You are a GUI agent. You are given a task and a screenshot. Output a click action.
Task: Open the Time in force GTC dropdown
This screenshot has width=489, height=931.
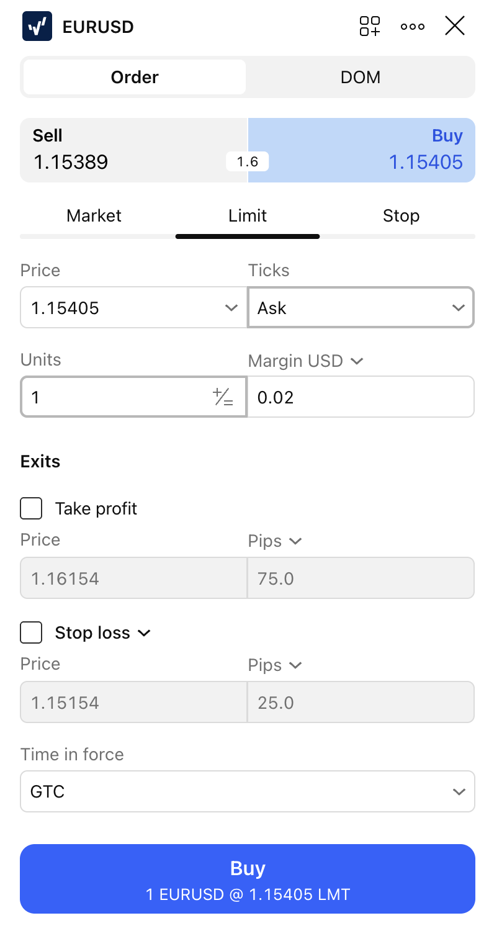[248, 791]
